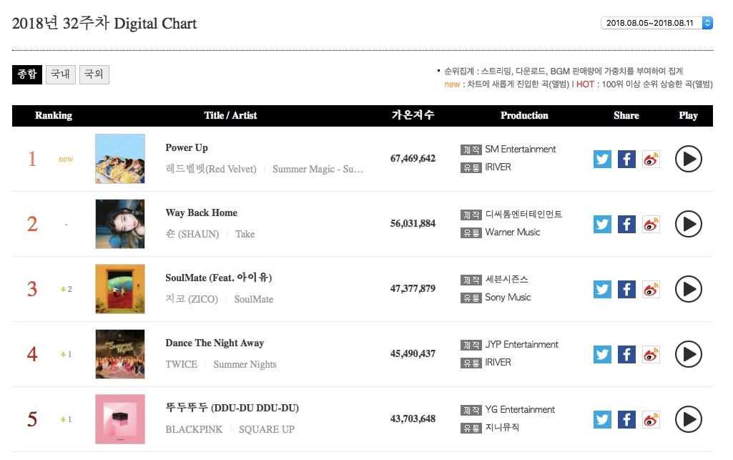Share SoulMate on Weibo
The width and height of the screenshot is (733, 460).
(651, 289)
